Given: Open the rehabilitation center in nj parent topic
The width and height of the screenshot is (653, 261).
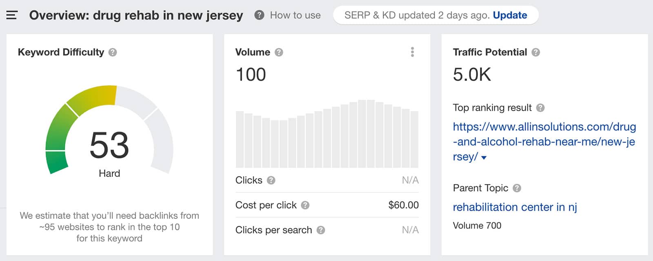Looking at the screenshot, I should tap(515, 207).
